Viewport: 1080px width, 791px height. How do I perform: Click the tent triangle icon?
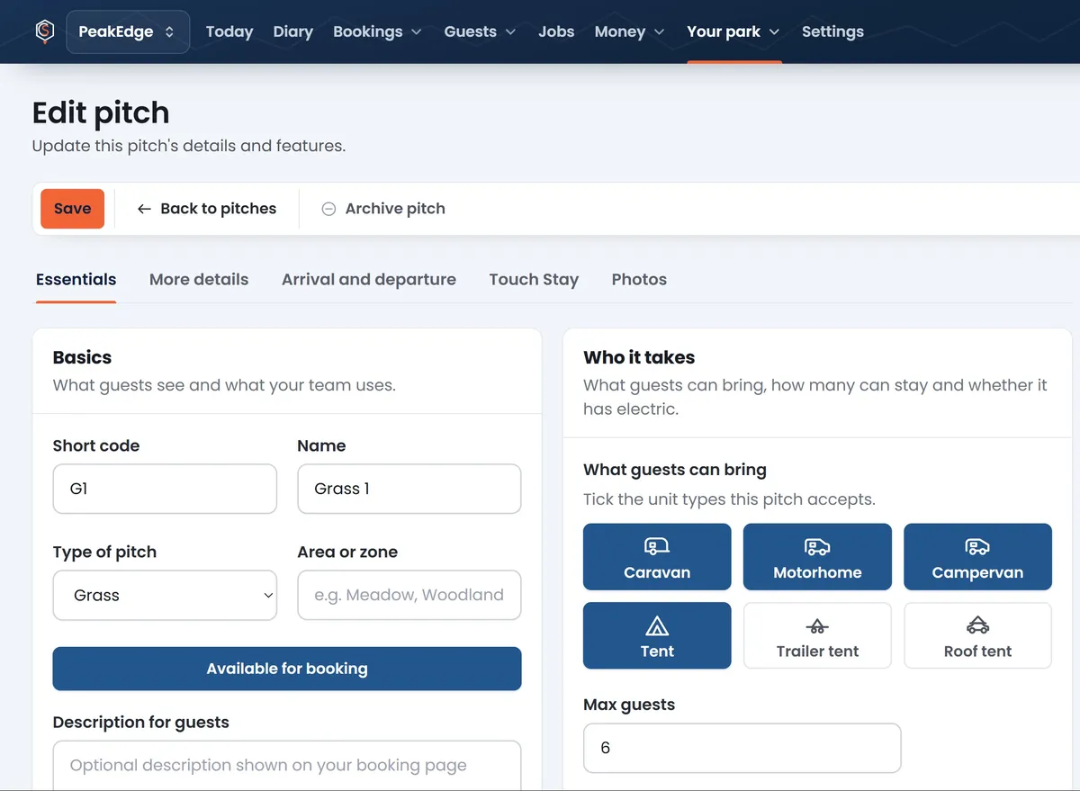tap(657, 625)
